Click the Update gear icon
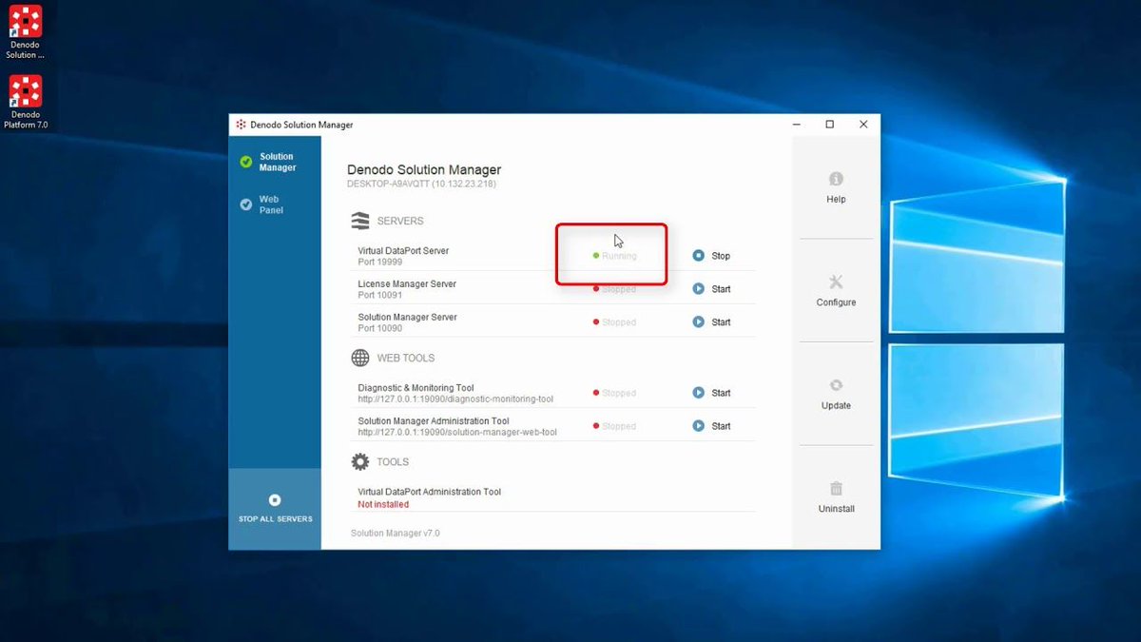Image resolution: width=1141 pixels, height=642 pixels. (x=835, y=384)
